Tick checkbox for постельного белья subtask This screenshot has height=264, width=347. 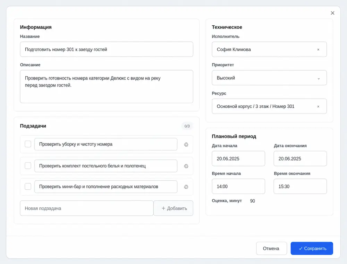[28, 166]
